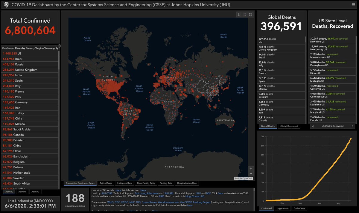Click the US Deaths, Recovered pager label
The height and width of the screenshot is (213, 359).
pos(332,126)
